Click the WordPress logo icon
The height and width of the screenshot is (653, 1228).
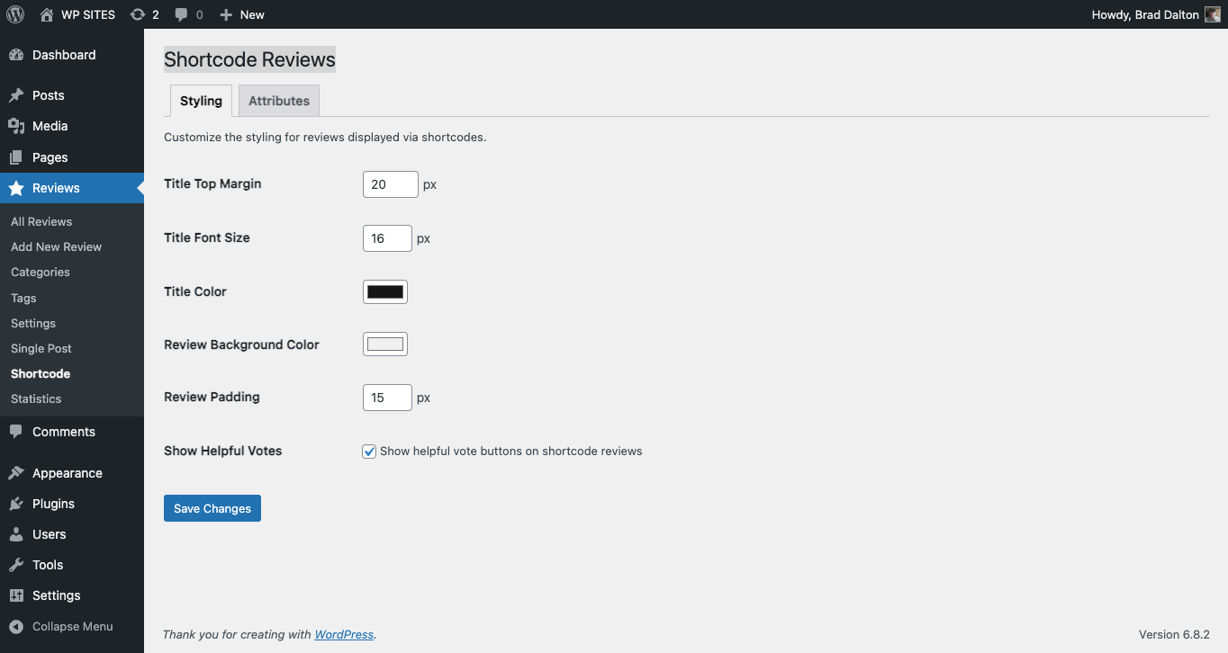15,14
